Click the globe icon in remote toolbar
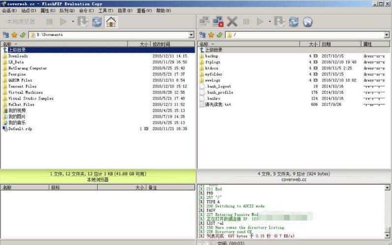The width and height of the screenshot is (392, 245). pyautogui.click(x=308, y=22)
